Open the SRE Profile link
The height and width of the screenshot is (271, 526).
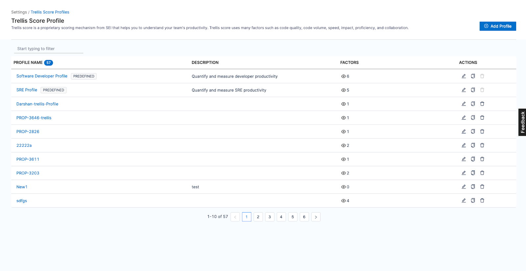(x=27, y=90)
